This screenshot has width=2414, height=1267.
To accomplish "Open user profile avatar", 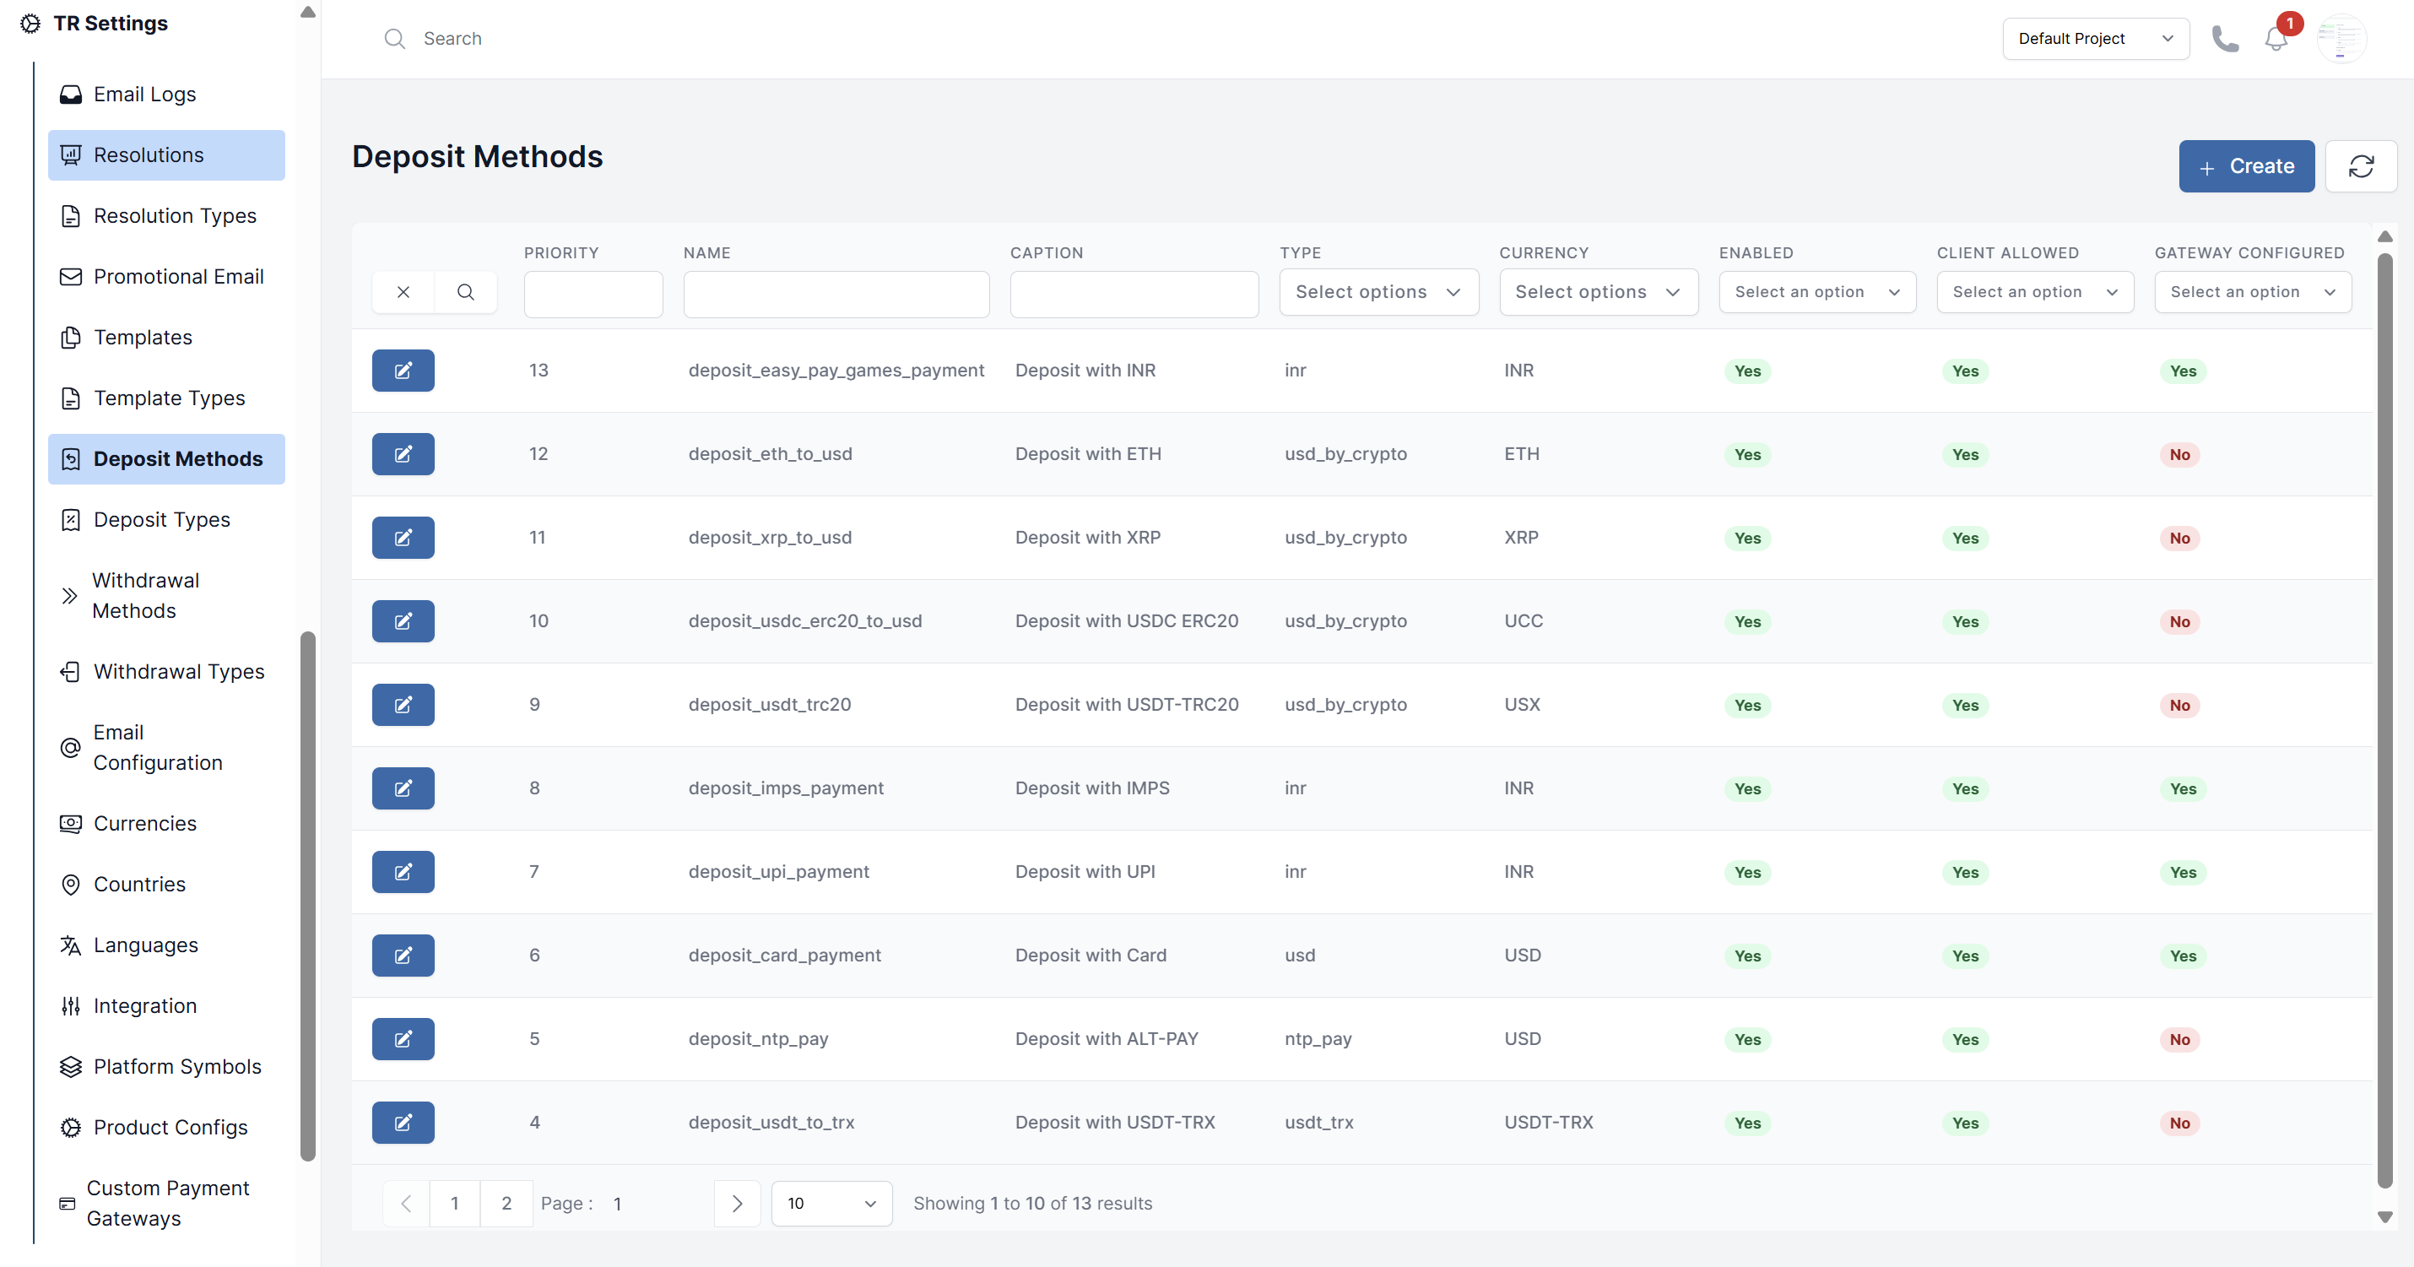I will pos(2341,39).
